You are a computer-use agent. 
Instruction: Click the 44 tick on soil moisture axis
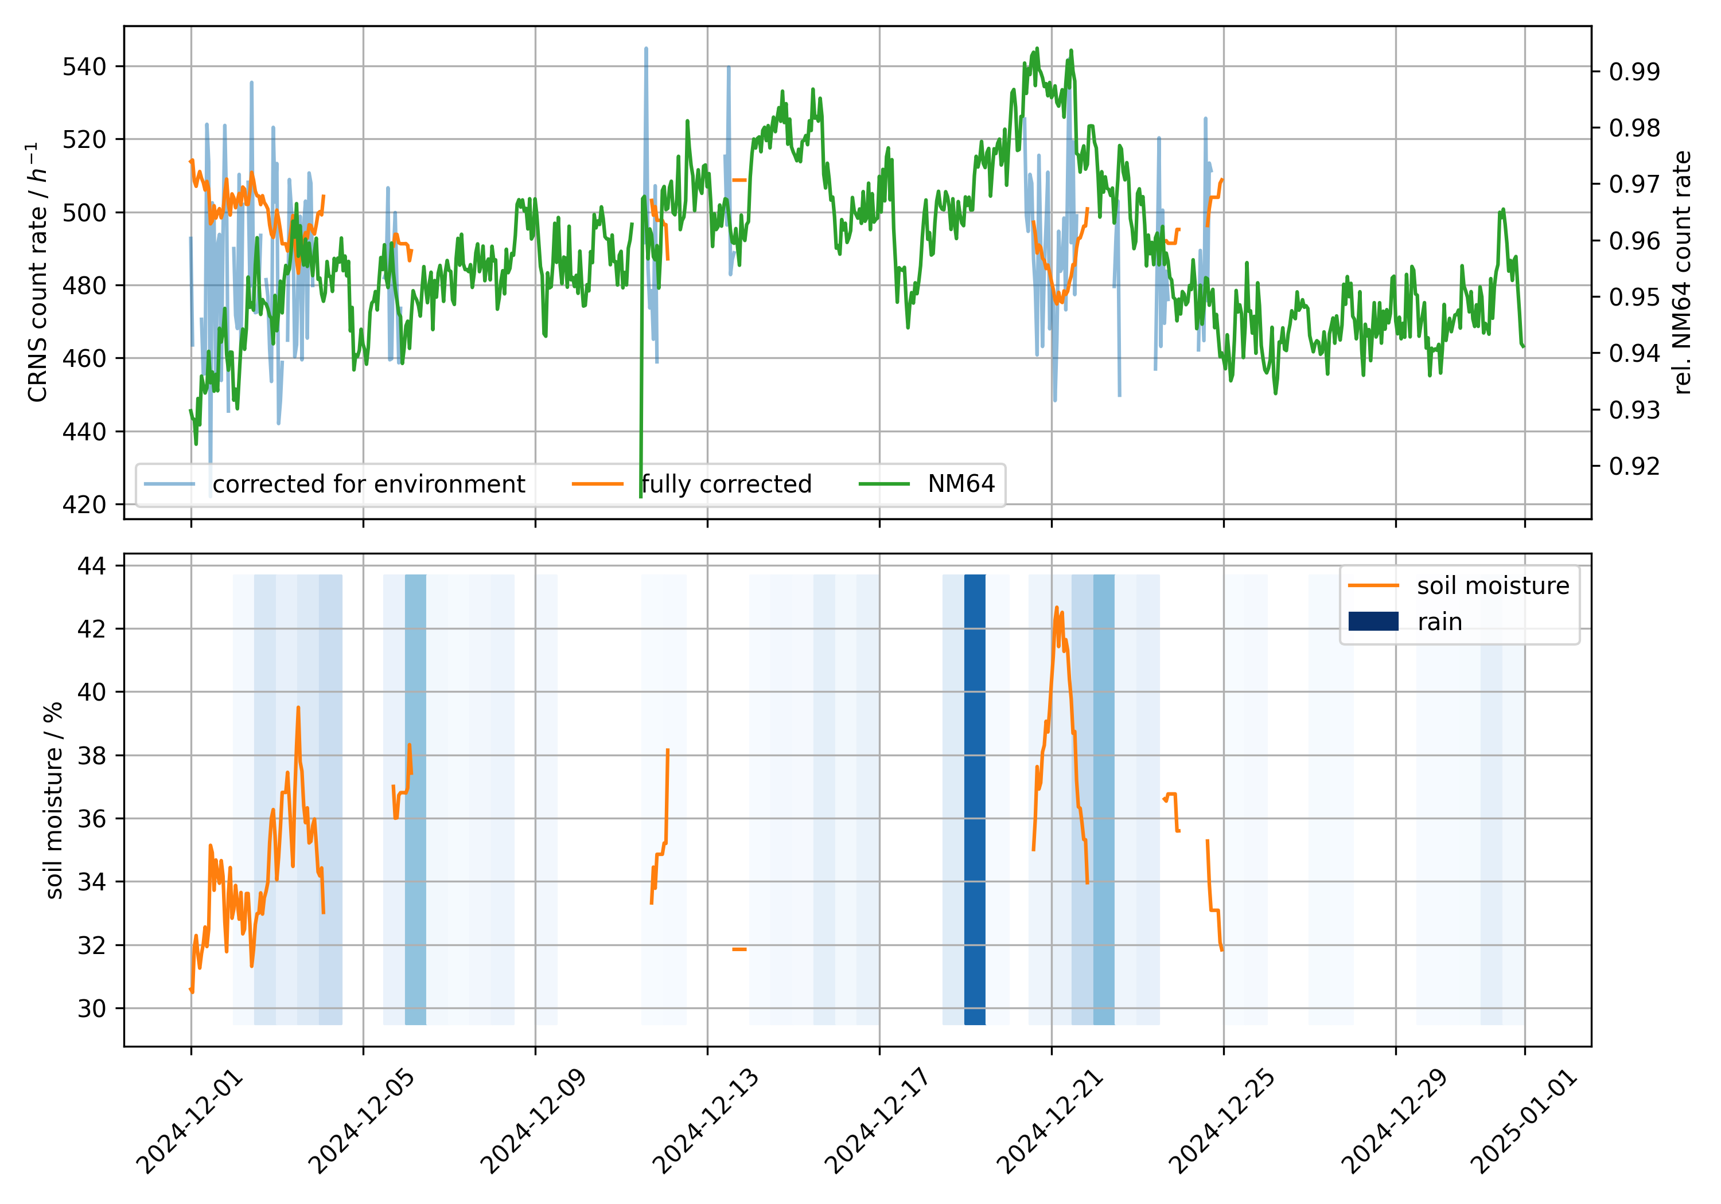point(91,566)
